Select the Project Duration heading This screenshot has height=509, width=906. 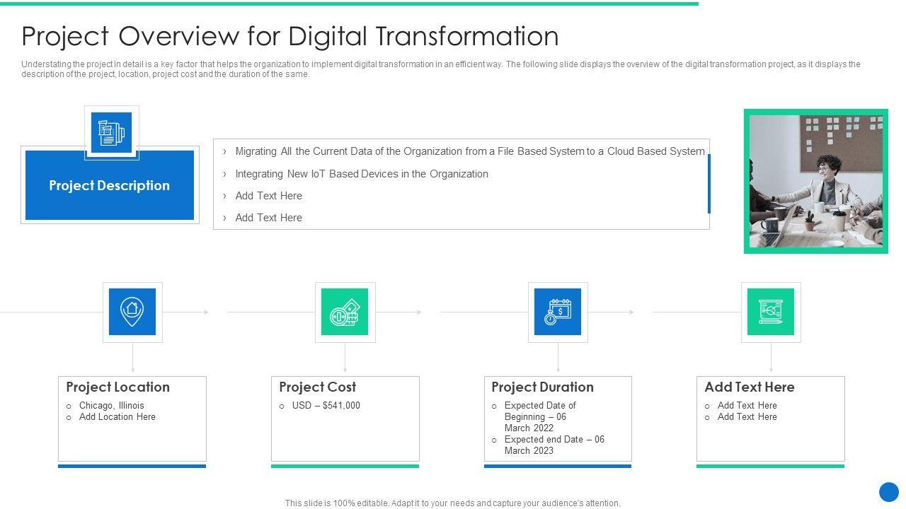(x=542, y=387)
